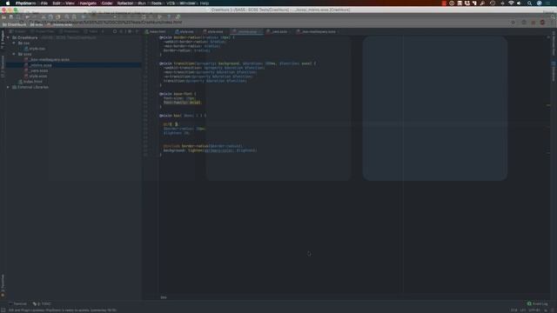Click the Save All toolbar icon
This screenshot has height=313, width=557.
click(x=11, y=17)
